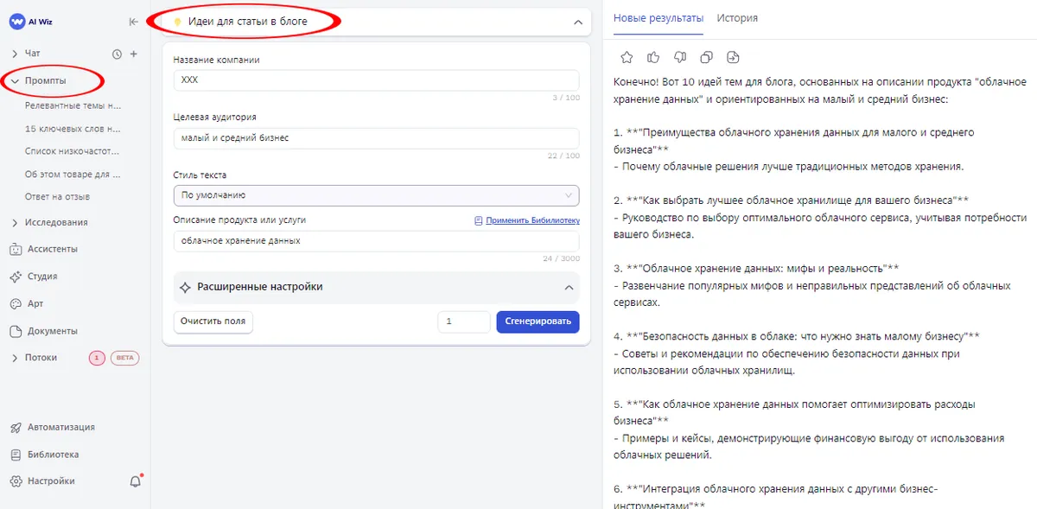Open the notifications bell
Viewport: 1037px width, 509px height.
click(x=135, y=481)
